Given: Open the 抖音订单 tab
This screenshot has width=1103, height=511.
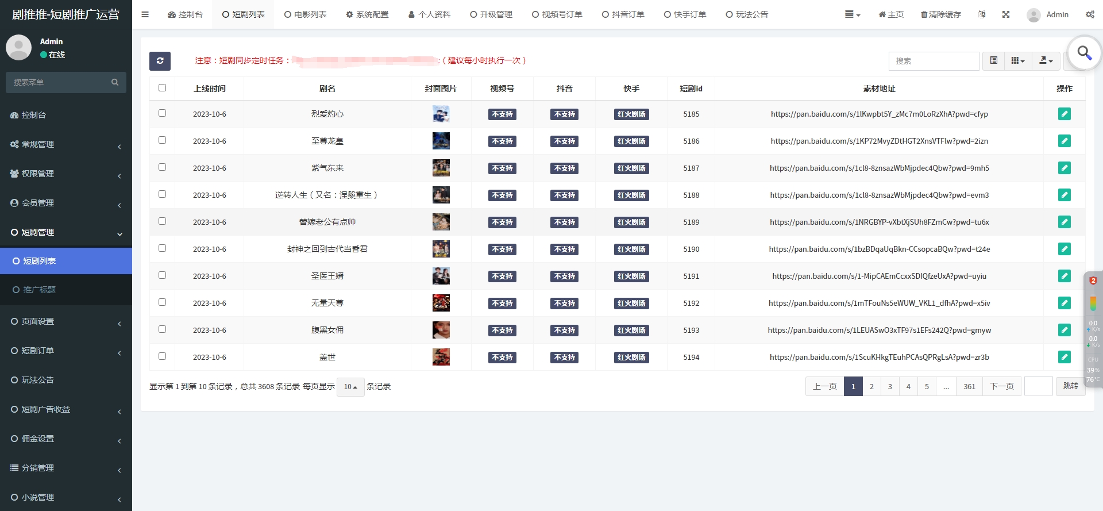Looking at the screenshot, I should point(623,14).
